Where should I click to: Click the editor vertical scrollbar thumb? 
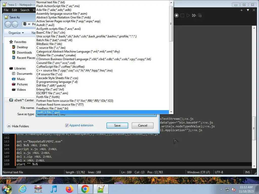pyautogui.click(x=254, y=128)
